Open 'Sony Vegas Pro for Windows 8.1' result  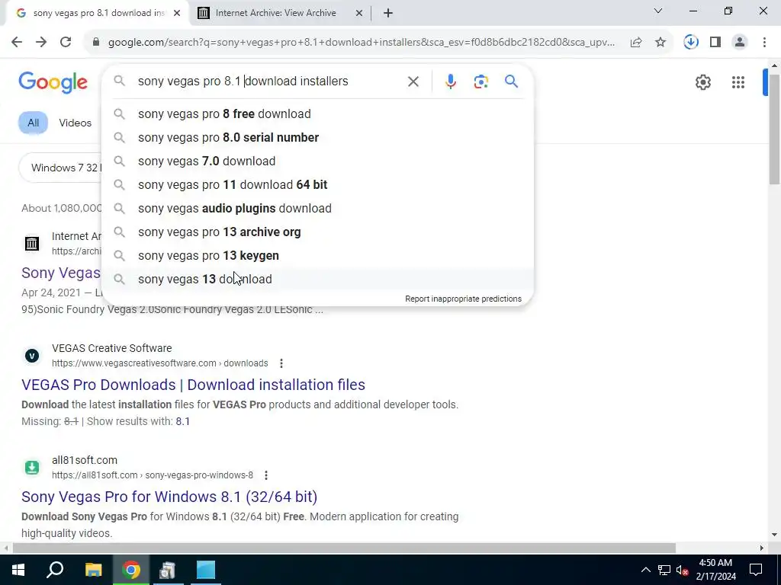point(169,497)
